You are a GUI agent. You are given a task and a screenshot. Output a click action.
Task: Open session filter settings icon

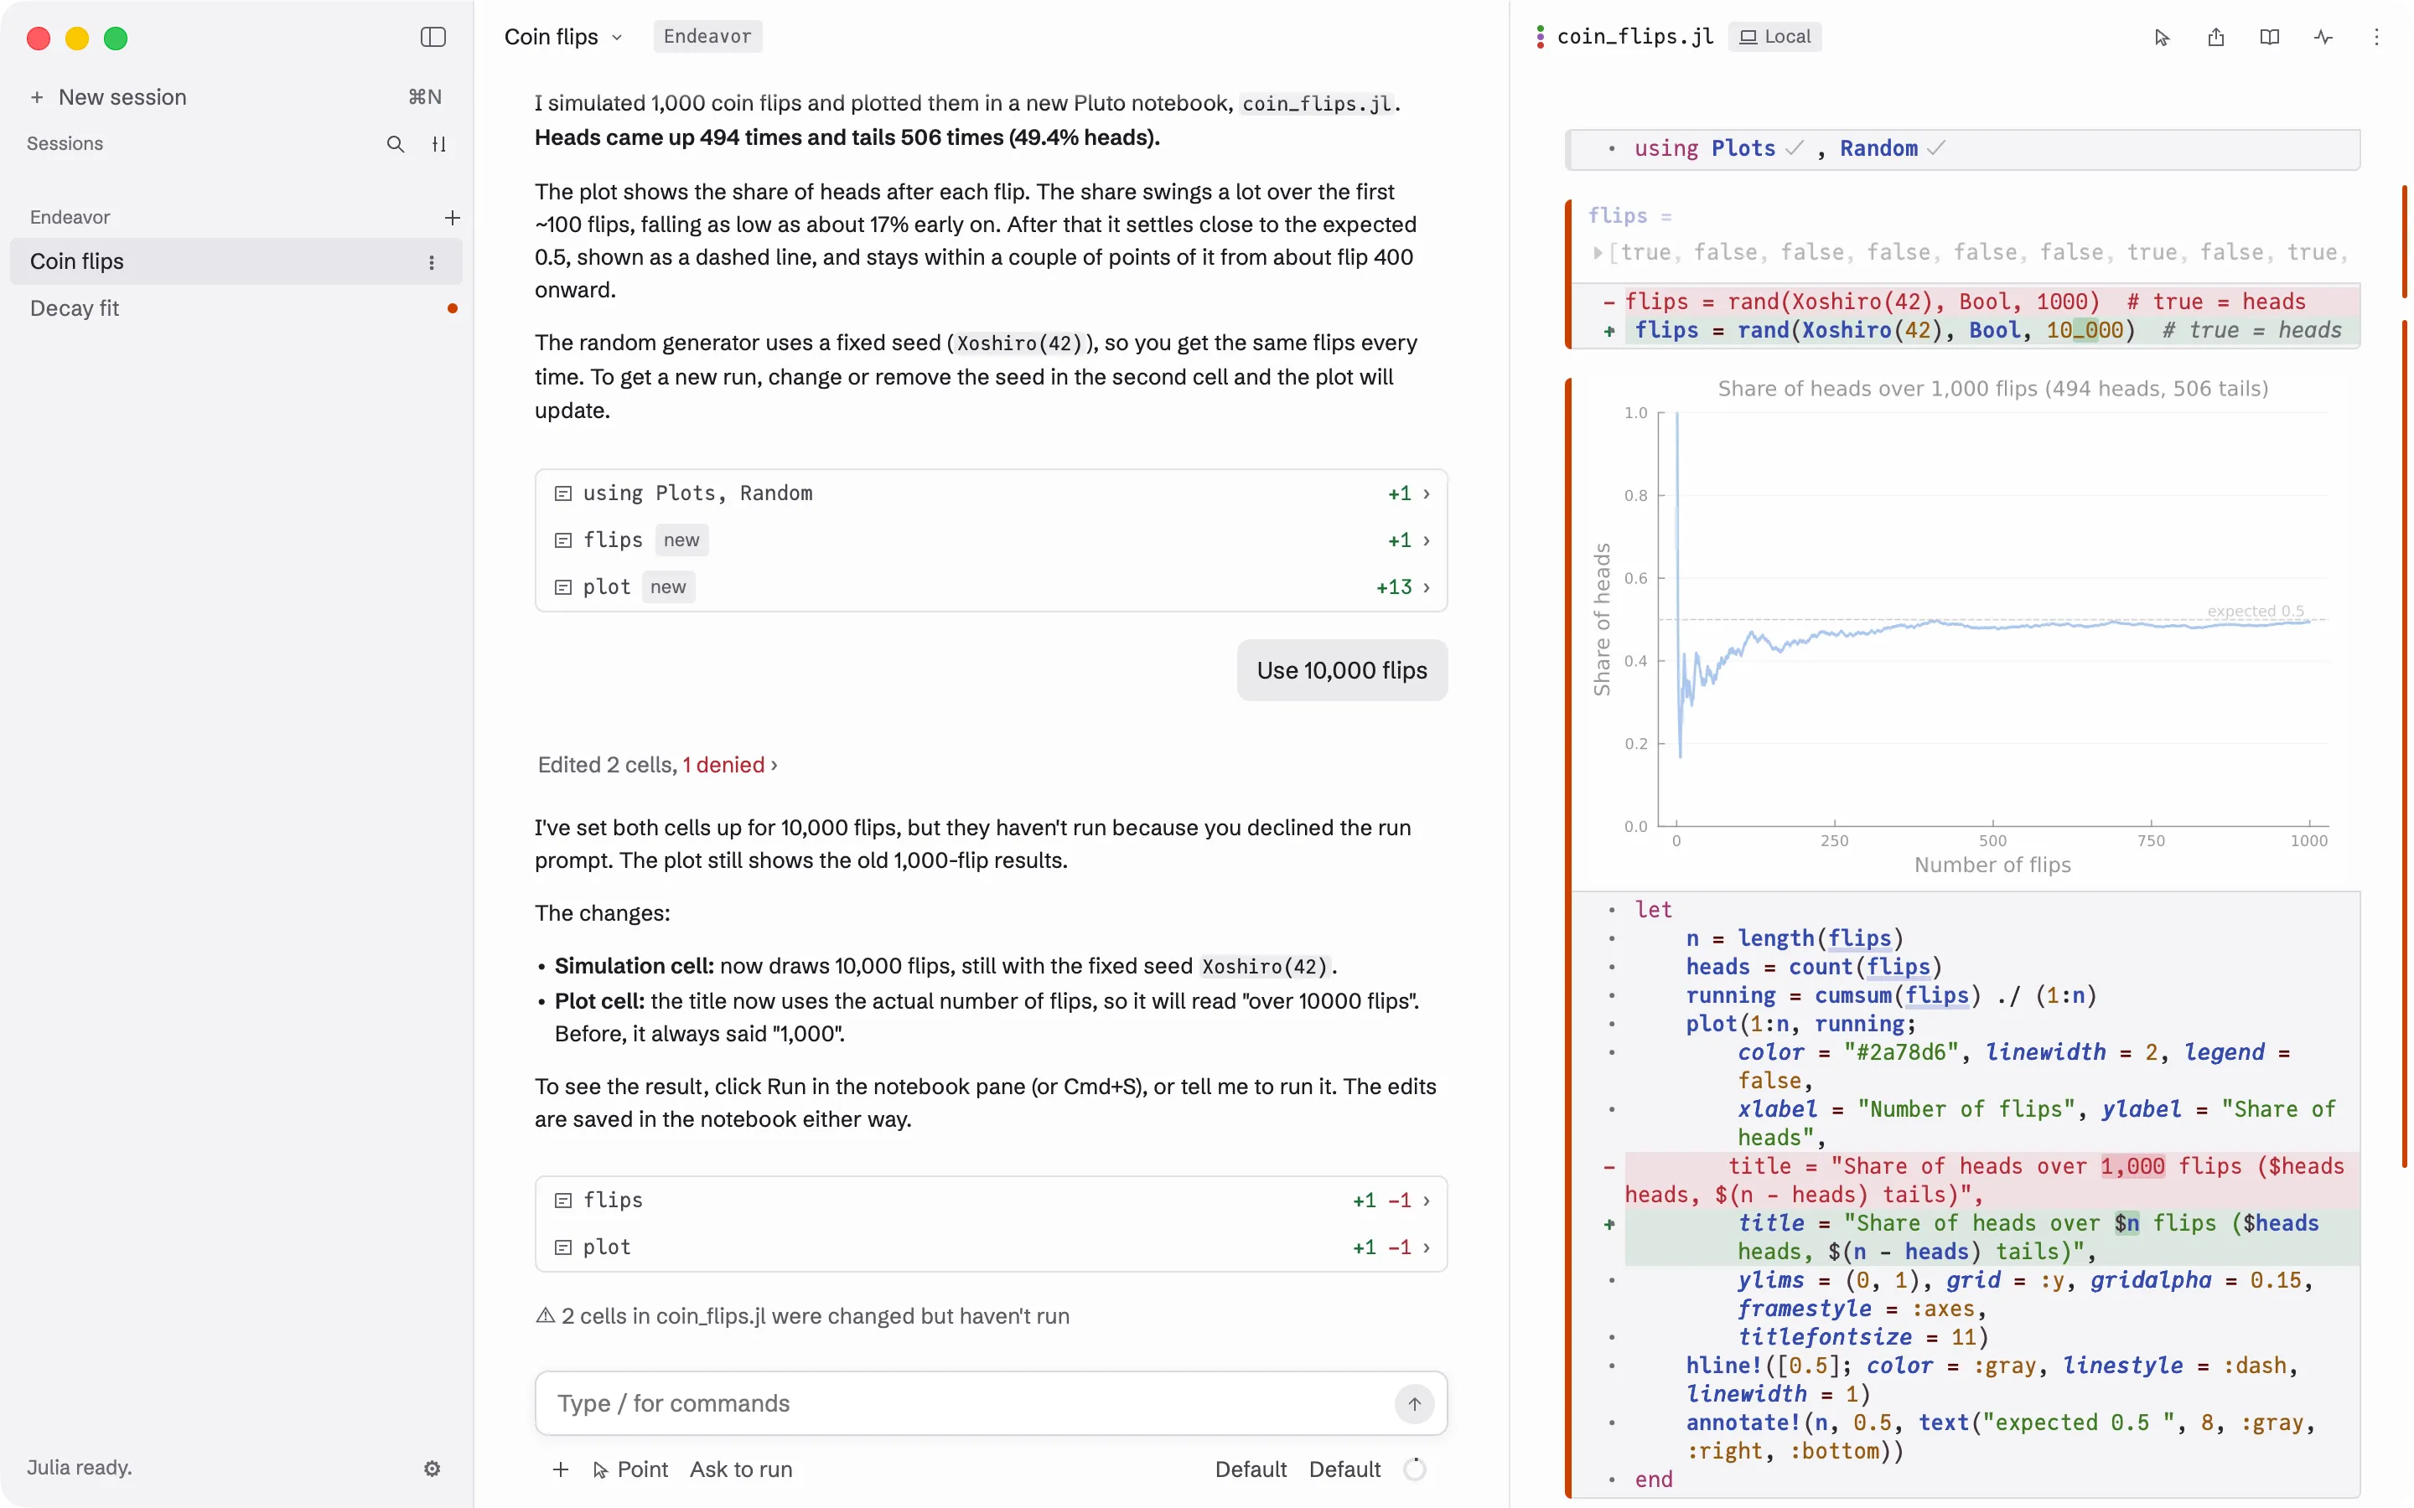pyautogui.click(x=439, y=143)
